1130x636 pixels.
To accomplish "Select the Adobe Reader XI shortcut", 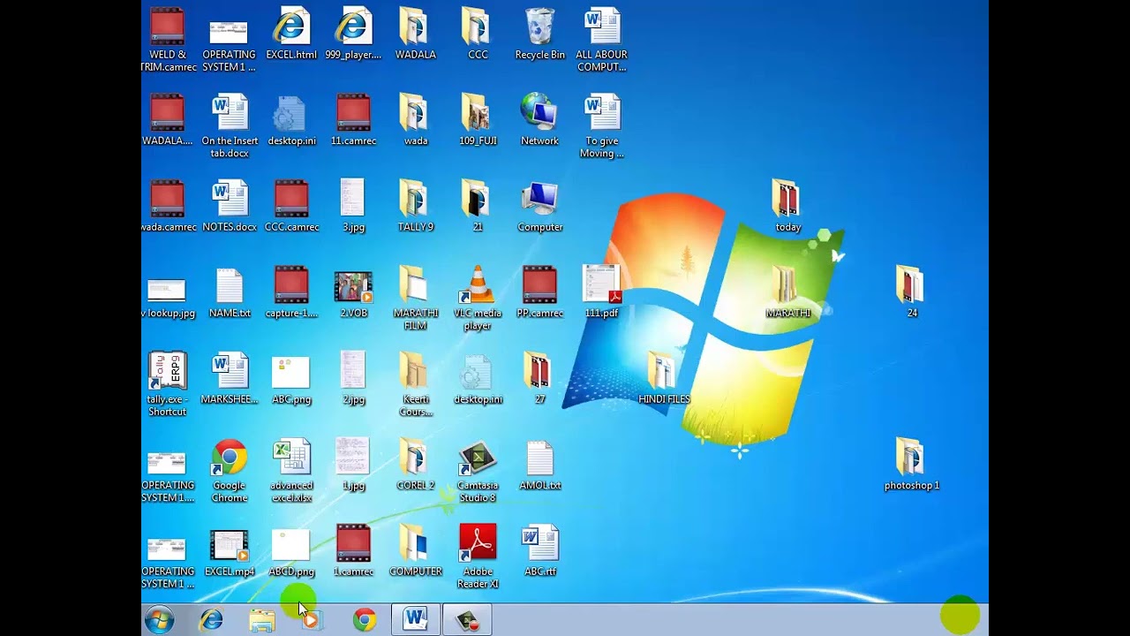I will click(478, 556).
